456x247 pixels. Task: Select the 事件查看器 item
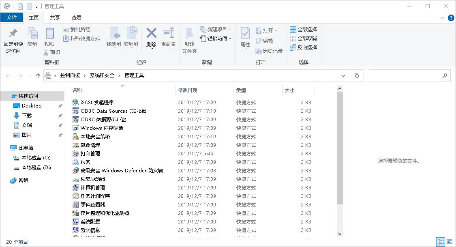coord(89,204)
